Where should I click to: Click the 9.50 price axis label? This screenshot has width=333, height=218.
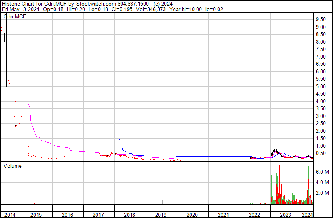pos(321,20)
